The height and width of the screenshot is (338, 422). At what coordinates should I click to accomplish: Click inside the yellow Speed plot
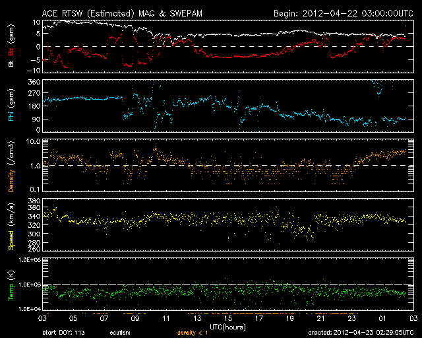228,224
